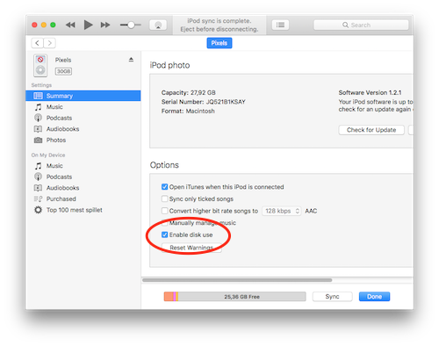Click the red close window button
Screen dimensions: 439x346
click(x=34, y=25)
